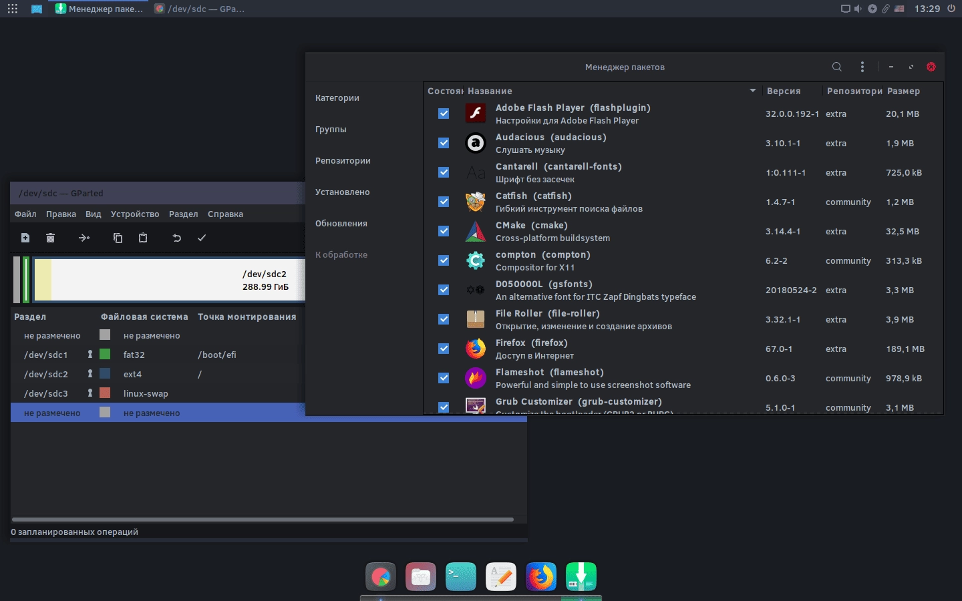Show Установлено packages in sidebar
The image size is (962, 601).
point(342,192)
